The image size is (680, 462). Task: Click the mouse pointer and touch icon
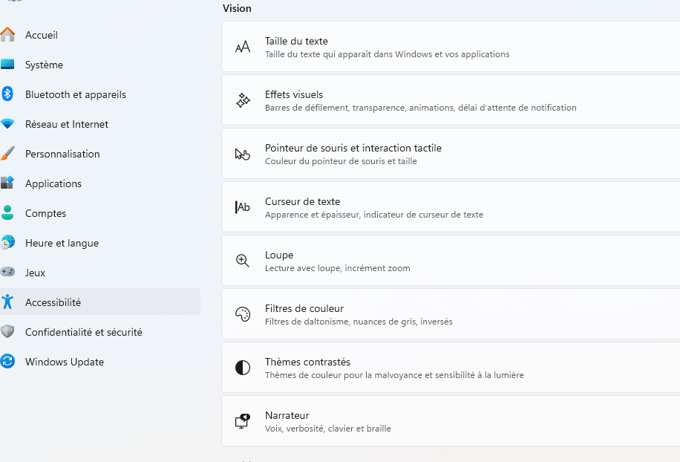(x=243, y=154)
